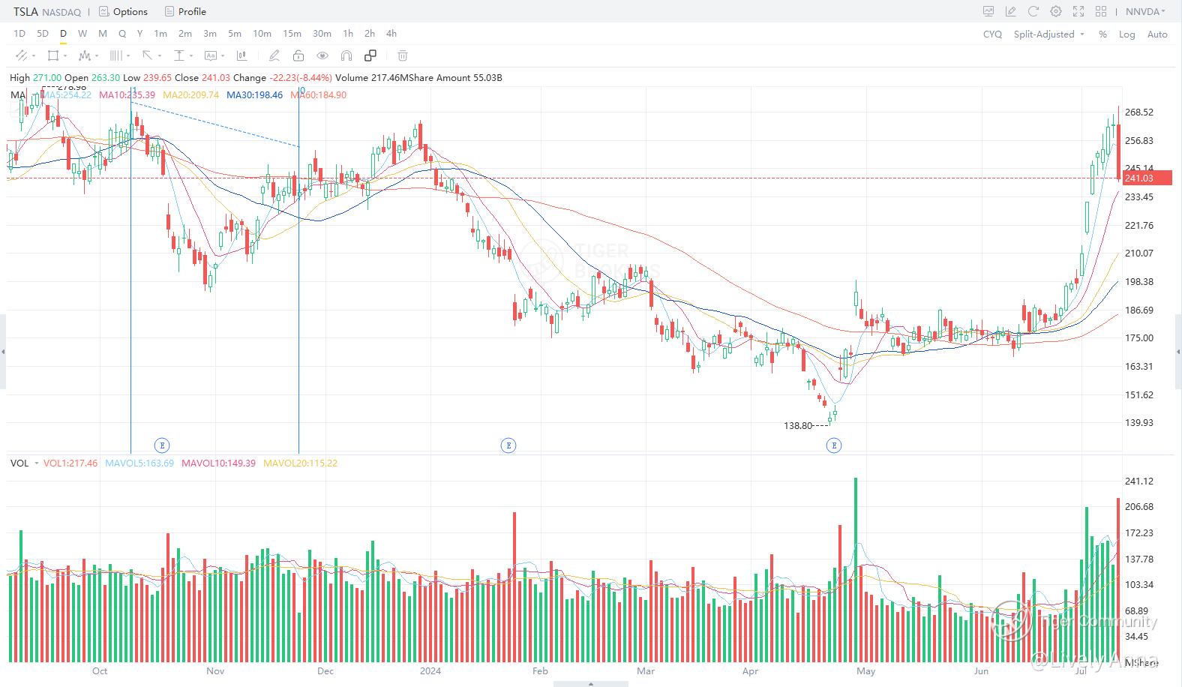The width and height of the screenshot is (1182, 687).
Task: Select the 2m interval tab
Action: pyautogui.click(x=185, y=33)
